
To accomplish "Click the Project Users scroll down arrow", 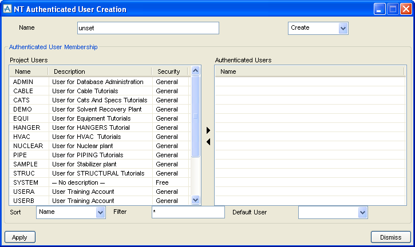I will [195, 200].
